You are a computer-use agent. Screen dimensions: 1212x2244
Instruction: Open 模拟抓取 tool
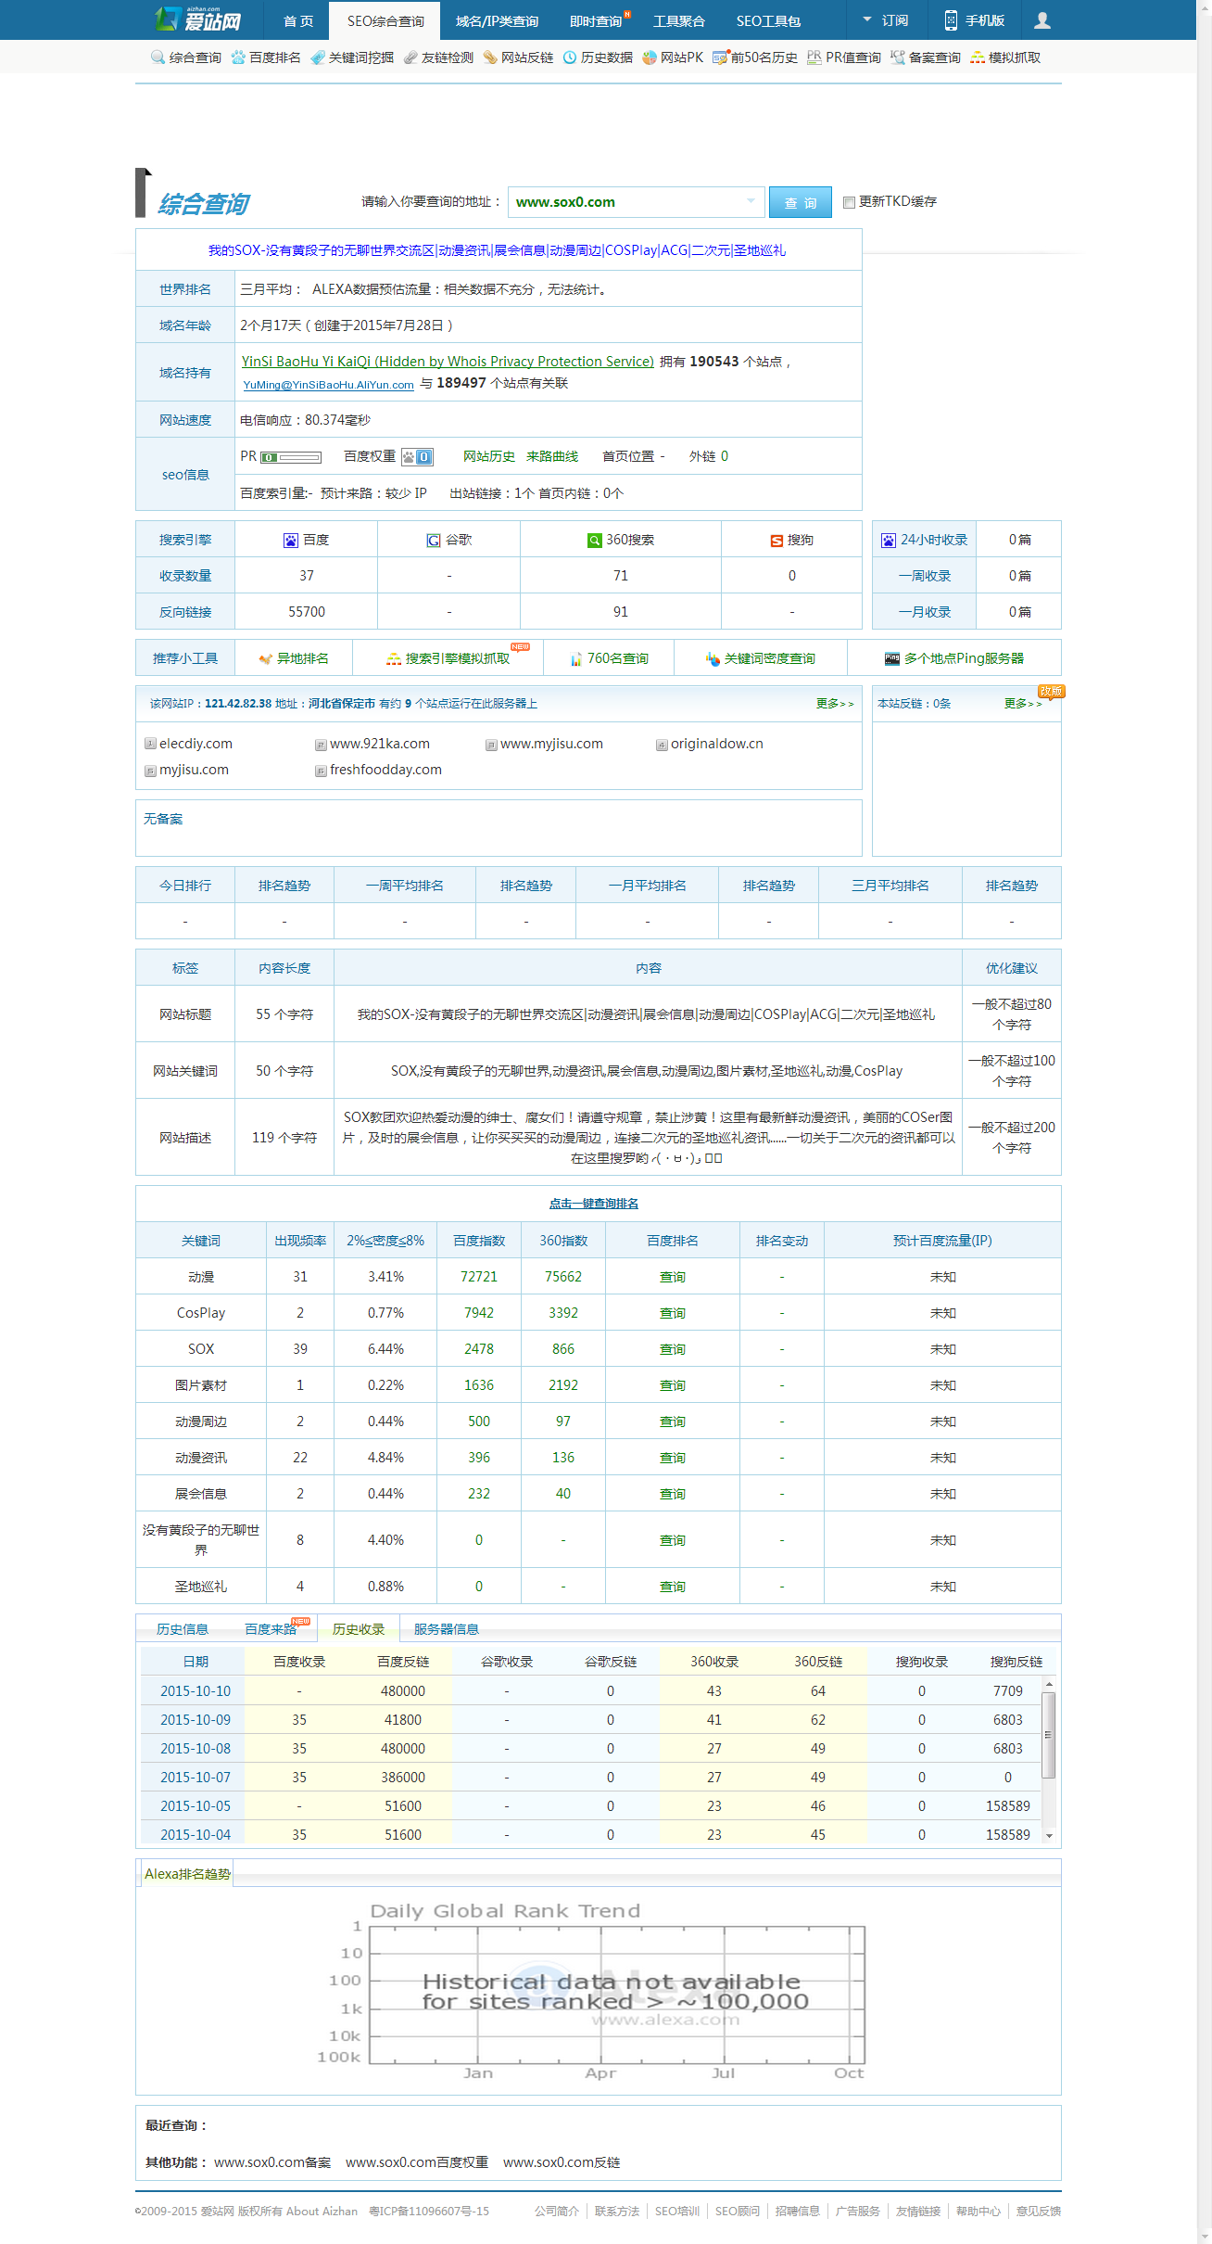[1005, 57]
